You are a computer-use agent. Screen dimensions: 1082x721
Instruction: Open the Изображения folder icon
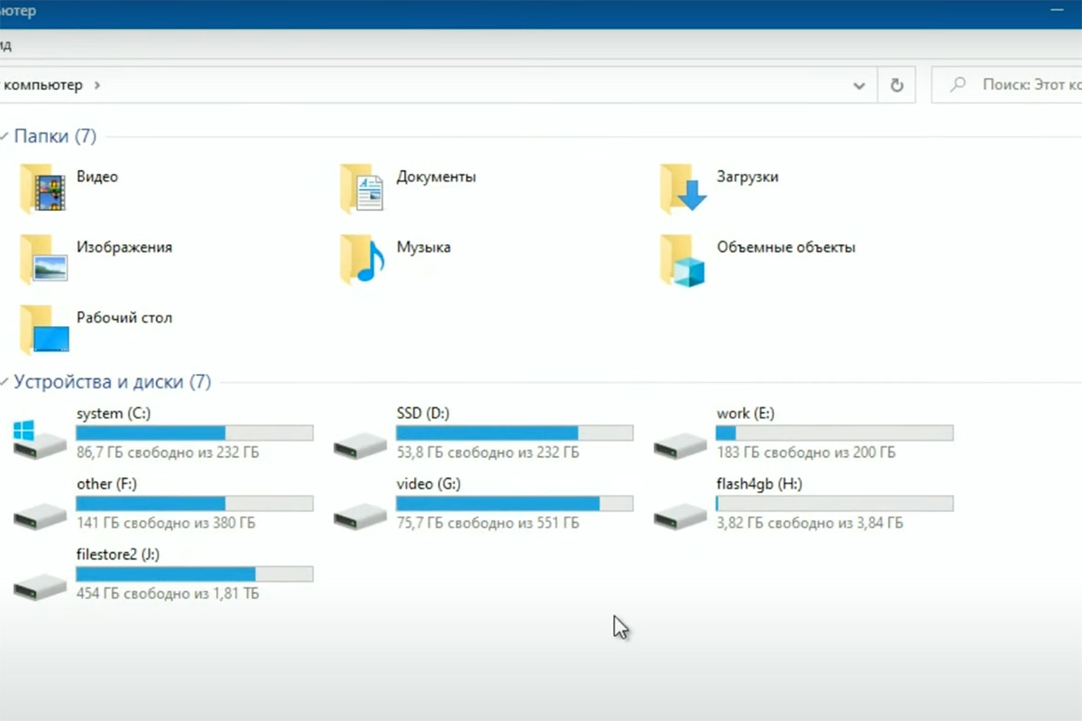pyautogui.click(x=42, y=259)
